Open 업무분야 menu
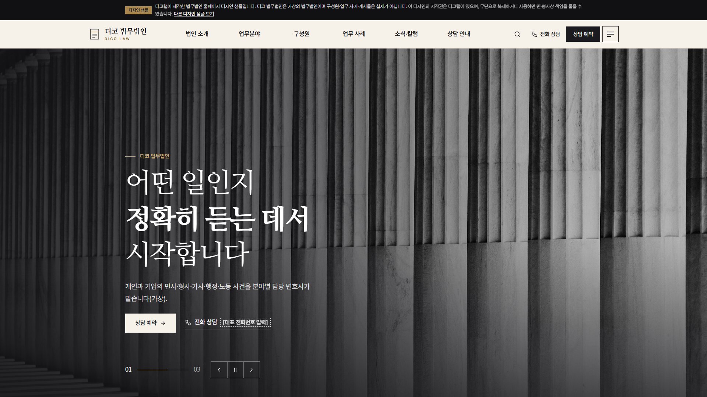 (x=249, y=34)
